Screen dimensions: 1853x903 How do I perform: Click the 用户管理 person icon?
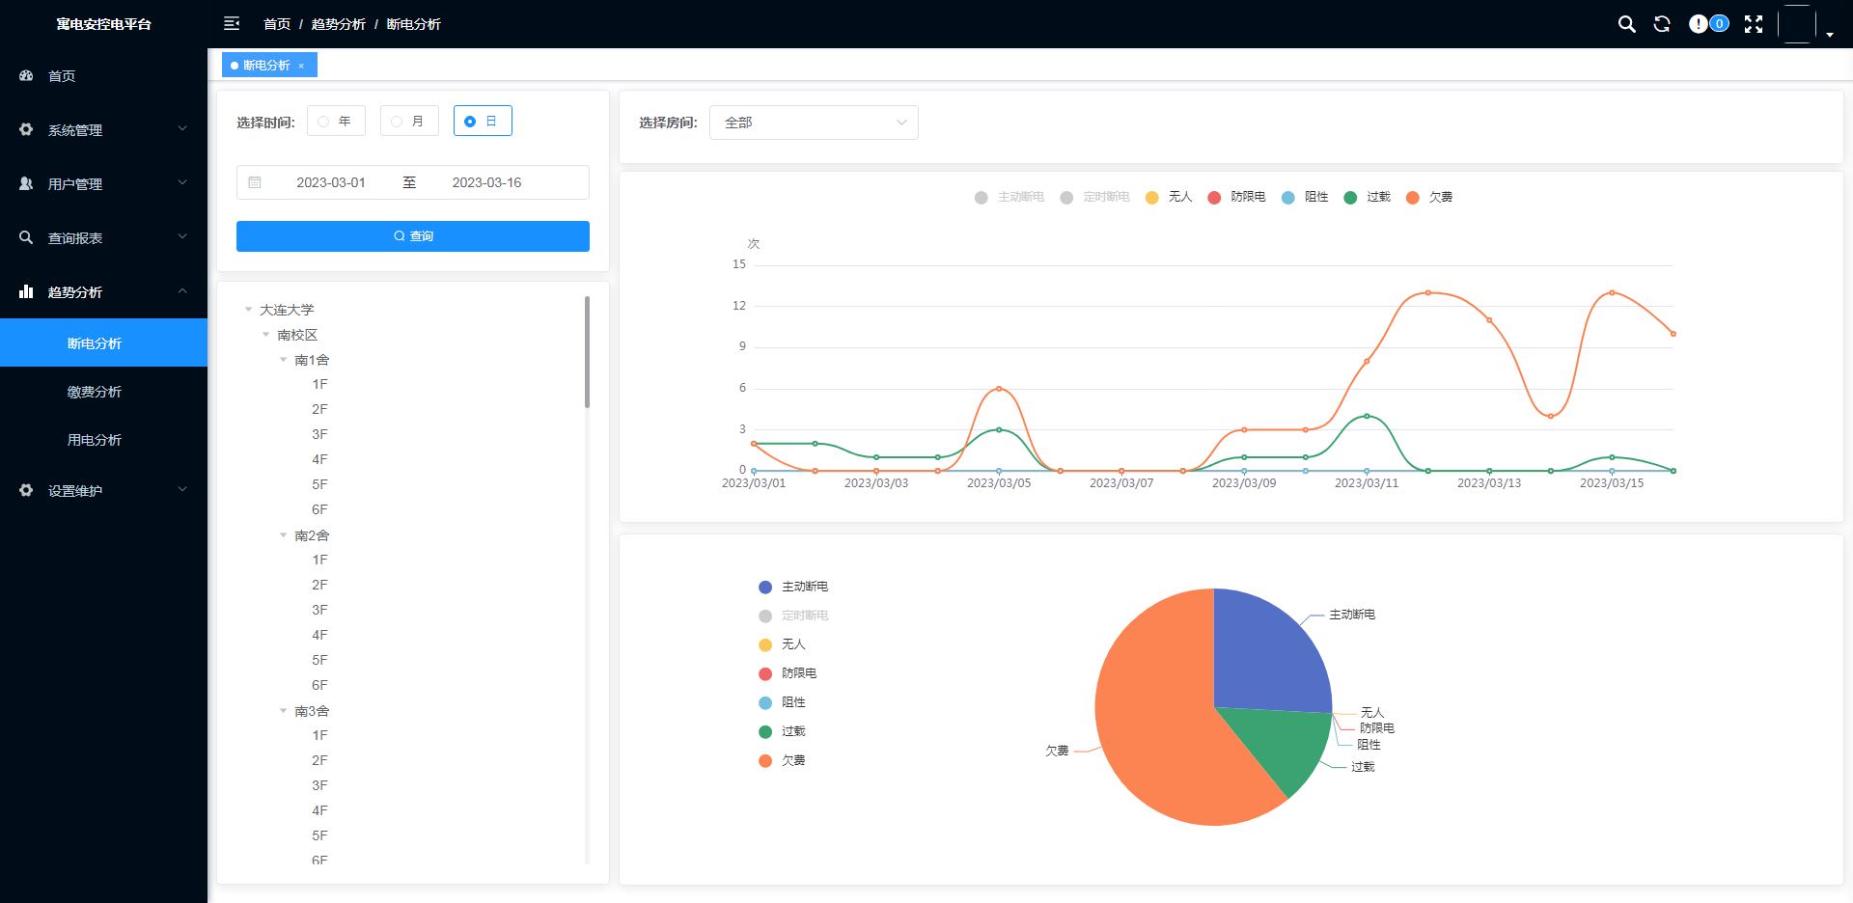(26, 183)
